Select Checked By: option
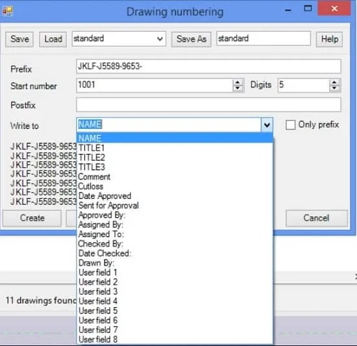This screenshot has height=346, width=357. pyautogui.click(x=175, y=244)
